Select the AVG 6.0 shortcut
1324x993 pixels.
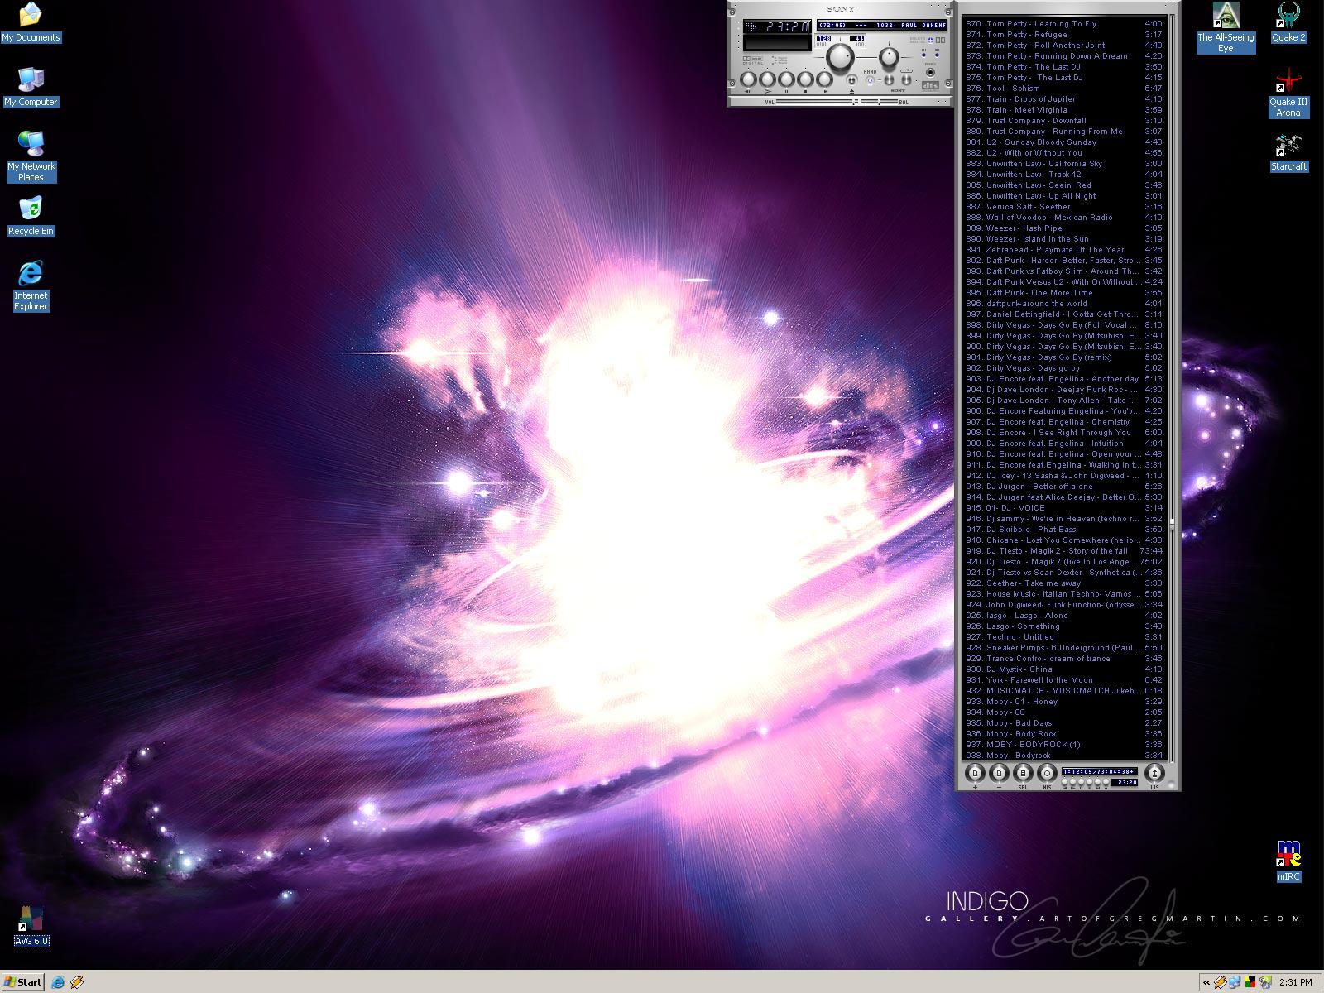click(x=31, y=926)
